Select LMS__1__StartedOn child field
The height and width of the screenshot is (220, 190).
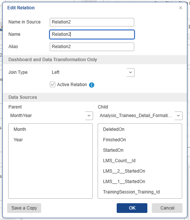click(x=124, y=182)
